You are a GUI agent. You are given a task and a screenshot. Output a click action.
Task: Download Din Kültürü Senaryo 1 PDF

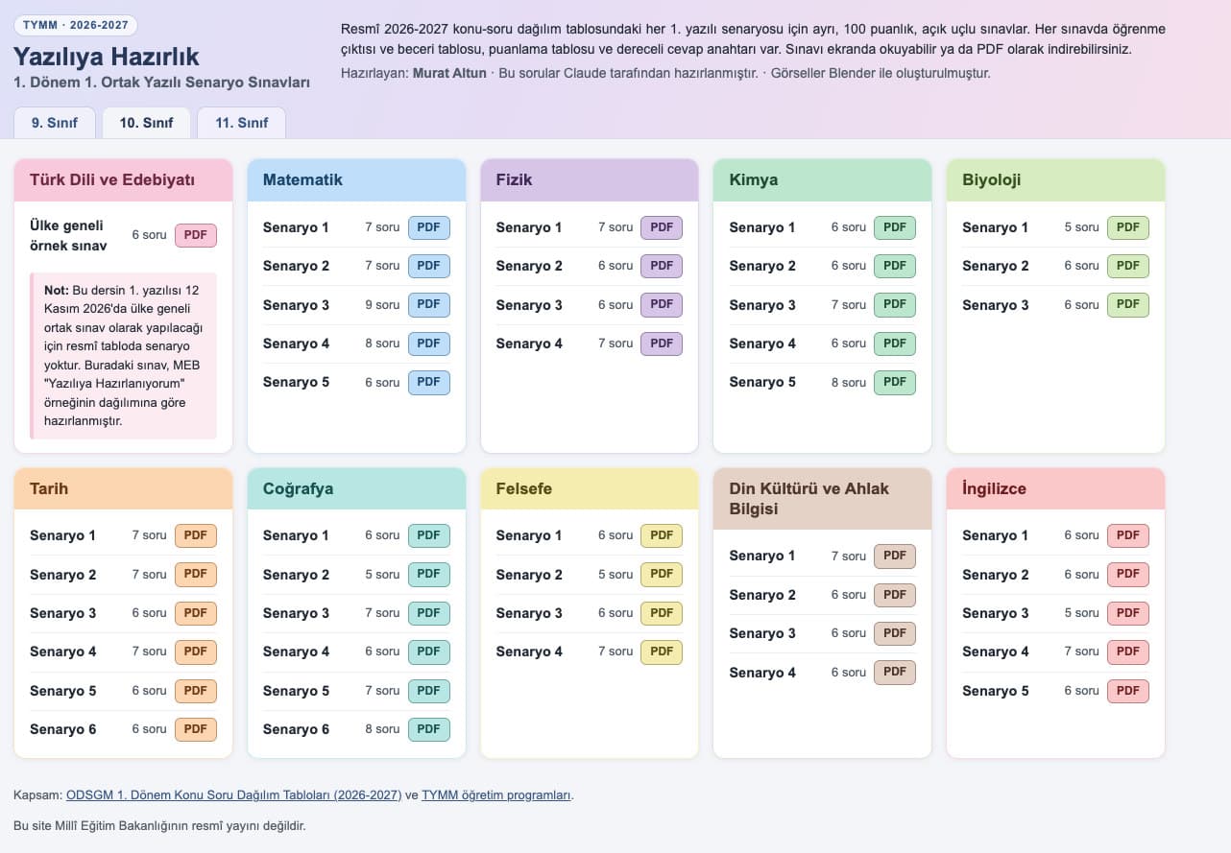click(x=895, y=556)
